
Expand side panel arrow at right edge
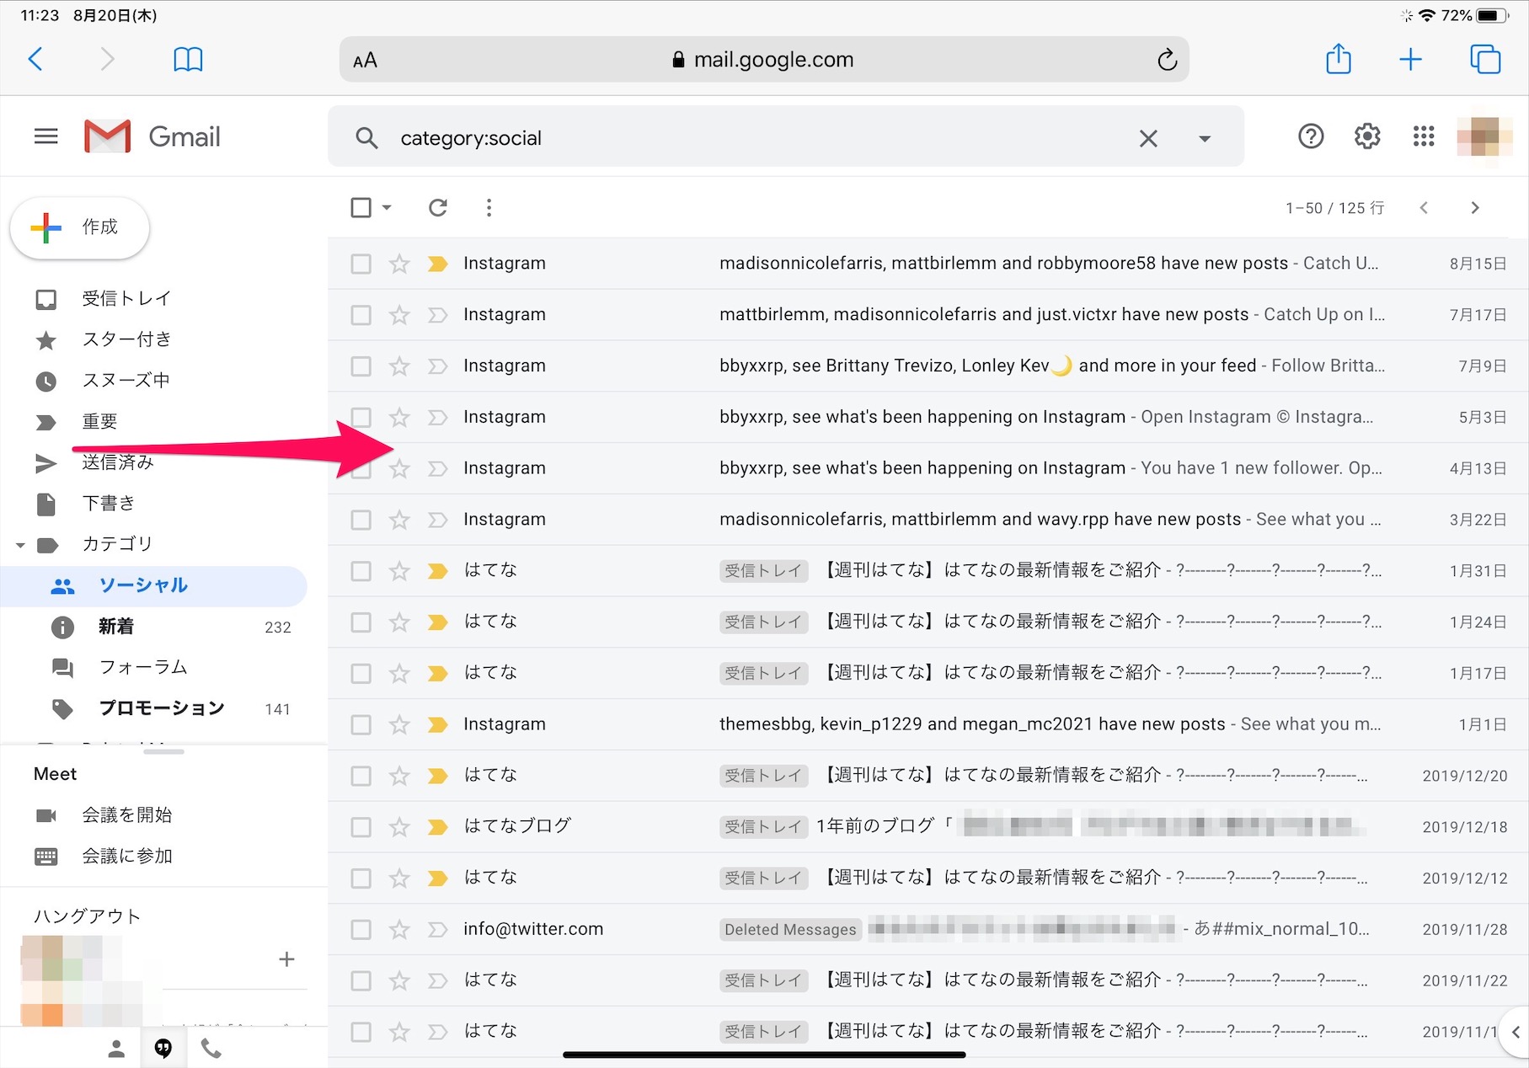tap(1515, 1032)
